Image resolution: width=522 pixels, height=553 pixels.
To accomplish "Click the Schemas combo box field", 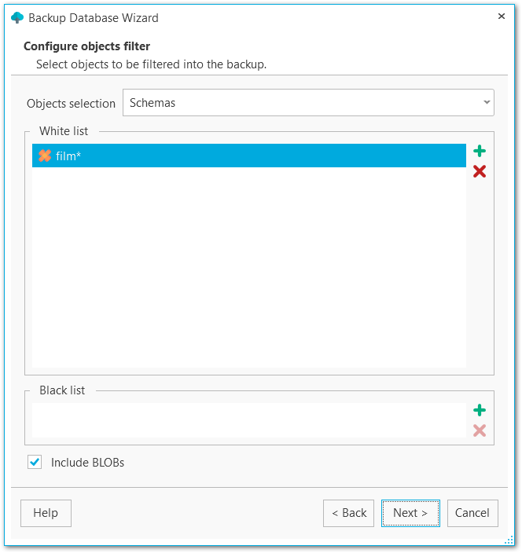I will click(x=299, y=103).
